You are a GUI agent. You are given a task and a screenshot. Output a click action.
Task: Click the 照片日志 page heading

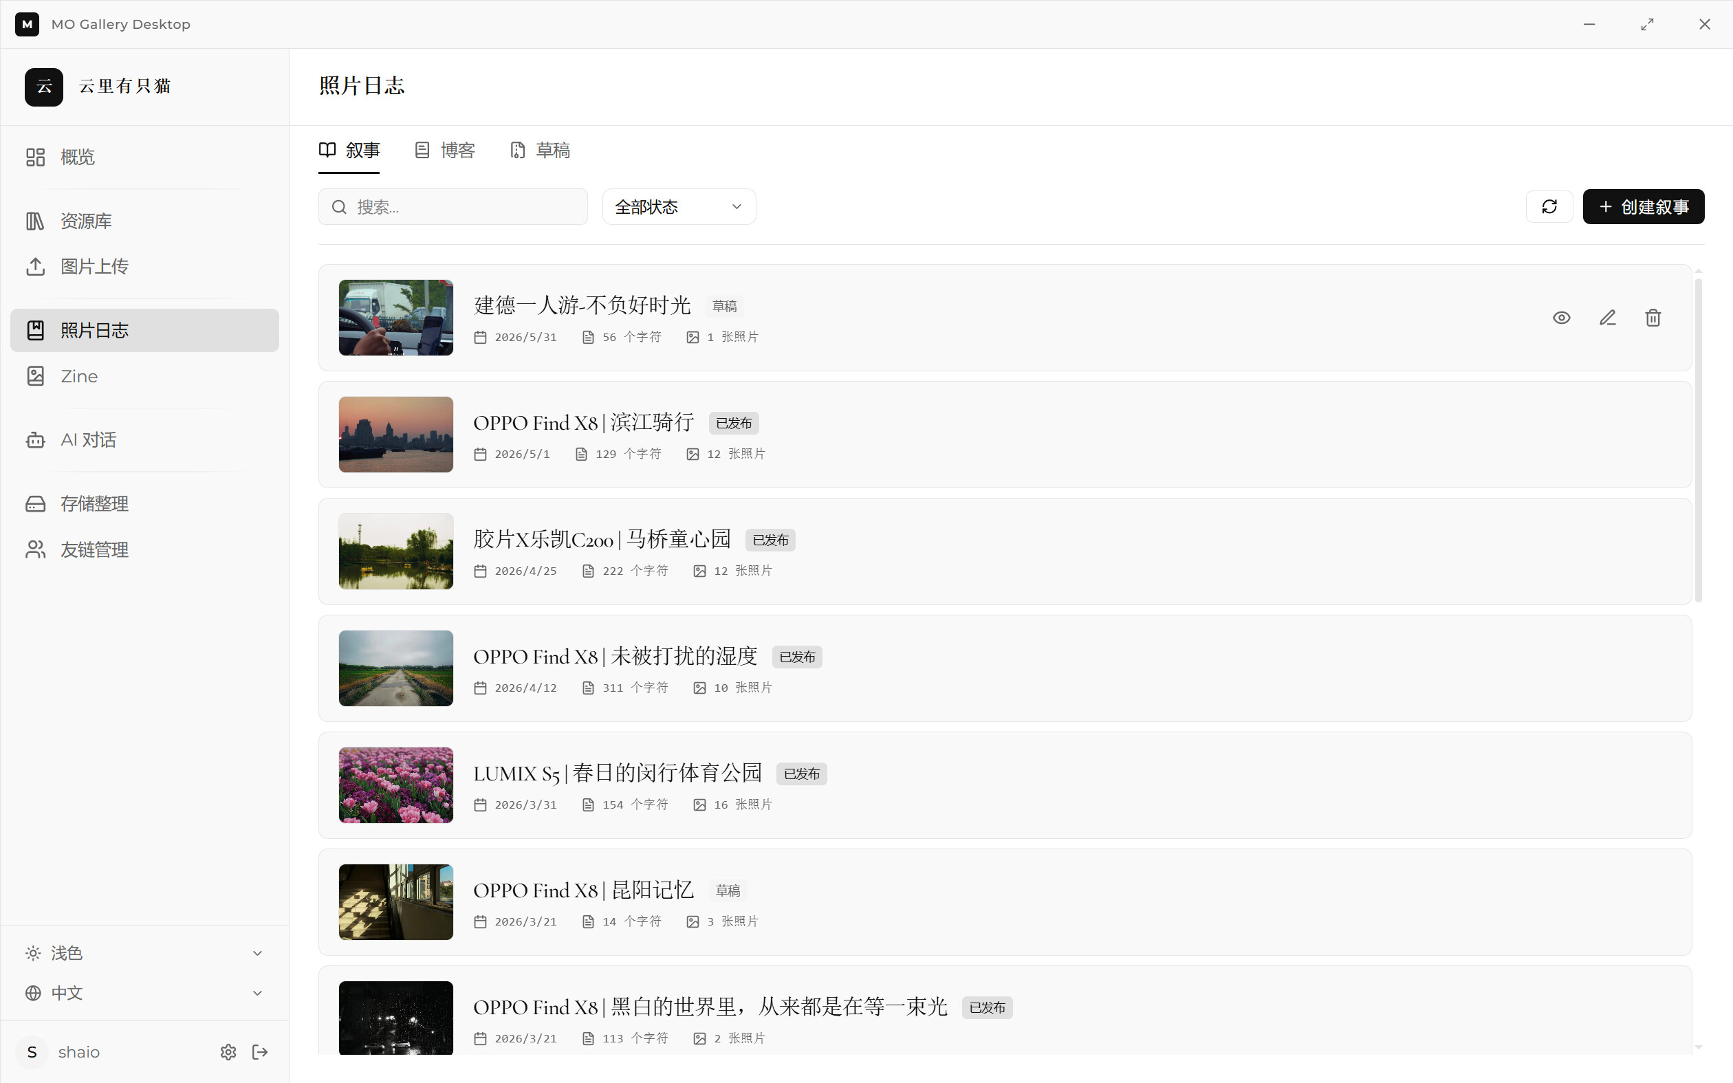(362, 86)
